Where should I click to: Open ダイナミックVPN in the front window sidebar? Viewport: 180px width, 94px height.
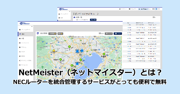[25, 61]
